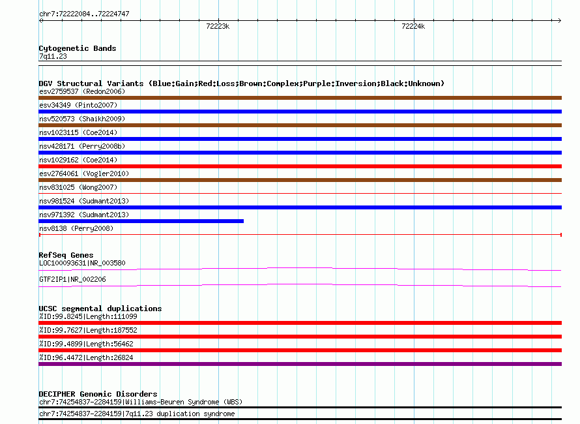Open variant esv2759537 (Redon2006) label

click(x=82, y=91)
